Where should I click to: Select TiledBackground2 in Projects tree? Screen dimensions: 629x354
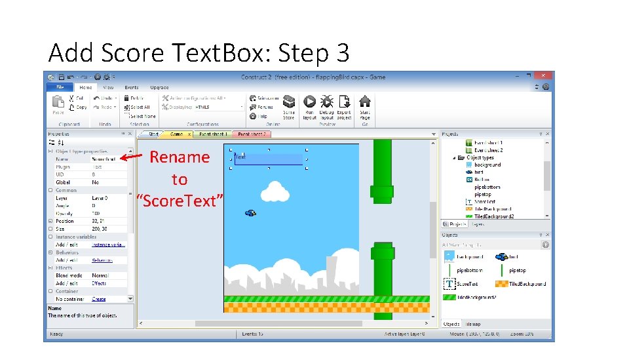pyautogui.click(x=490, y=216)
